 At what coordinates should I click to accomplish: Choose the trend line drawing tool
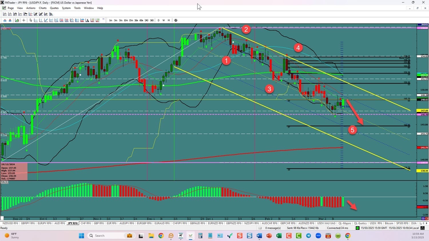46,20
